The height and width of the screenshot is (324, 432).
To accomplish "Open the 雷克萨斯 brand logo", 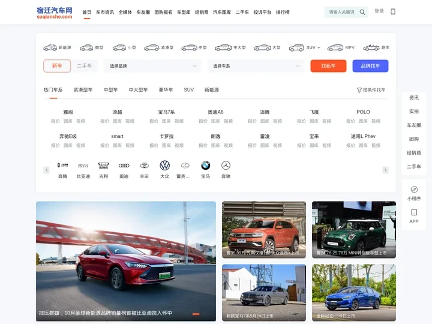I will click(185, 166).
